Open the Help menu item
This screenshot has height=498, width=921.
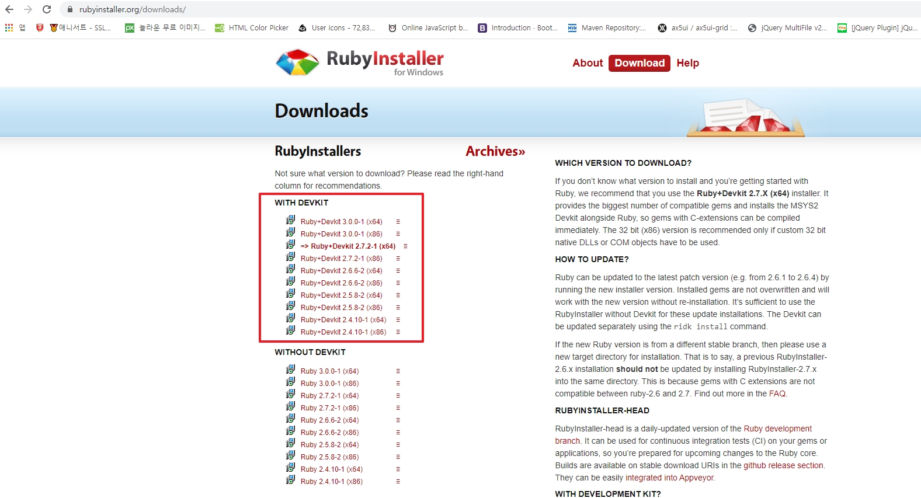688,63
